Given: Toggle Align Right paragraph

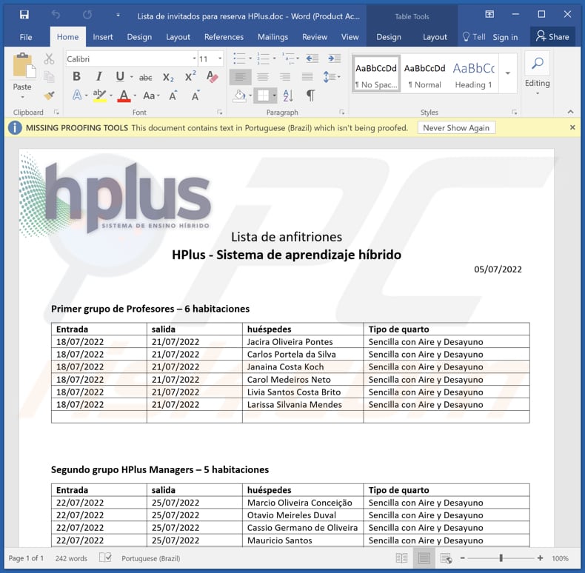Looking at the screenshot, I should pos(285,77).
